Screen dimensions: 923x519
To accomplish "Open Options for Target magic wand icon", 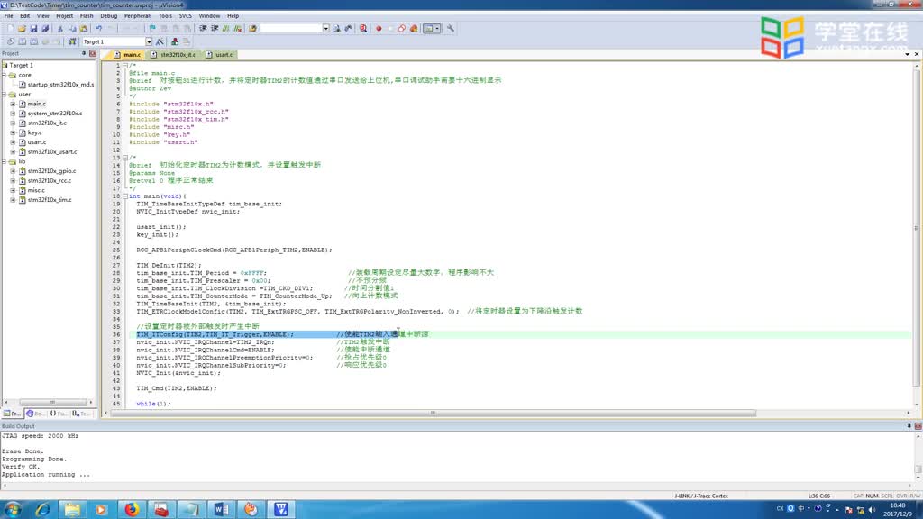I will (x=160, y=41).
